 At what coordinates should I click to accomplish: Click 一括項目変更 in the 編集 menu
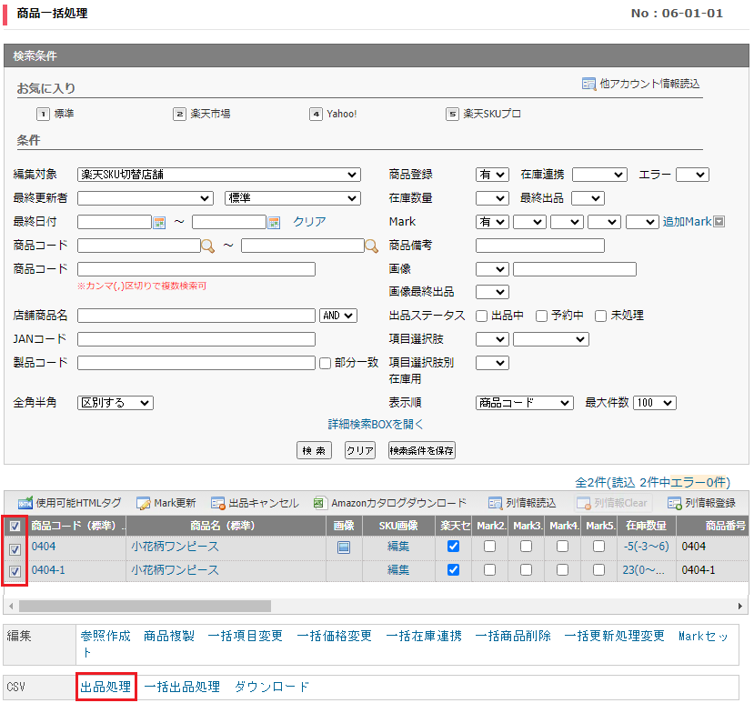[x=246, y=637]
